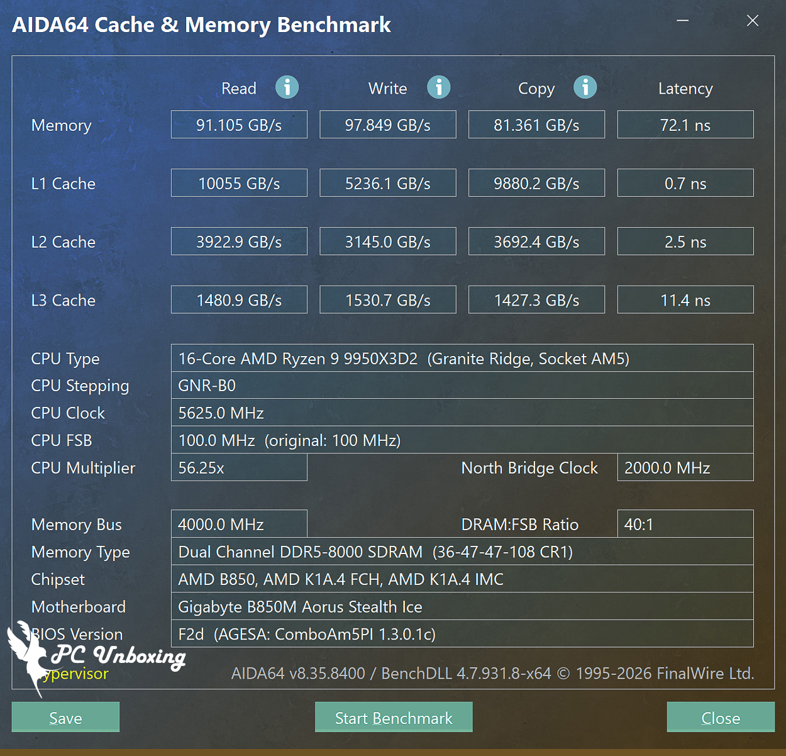
Task: Select the Memory Latency value 72.1 ns
Action: point(685,125)
